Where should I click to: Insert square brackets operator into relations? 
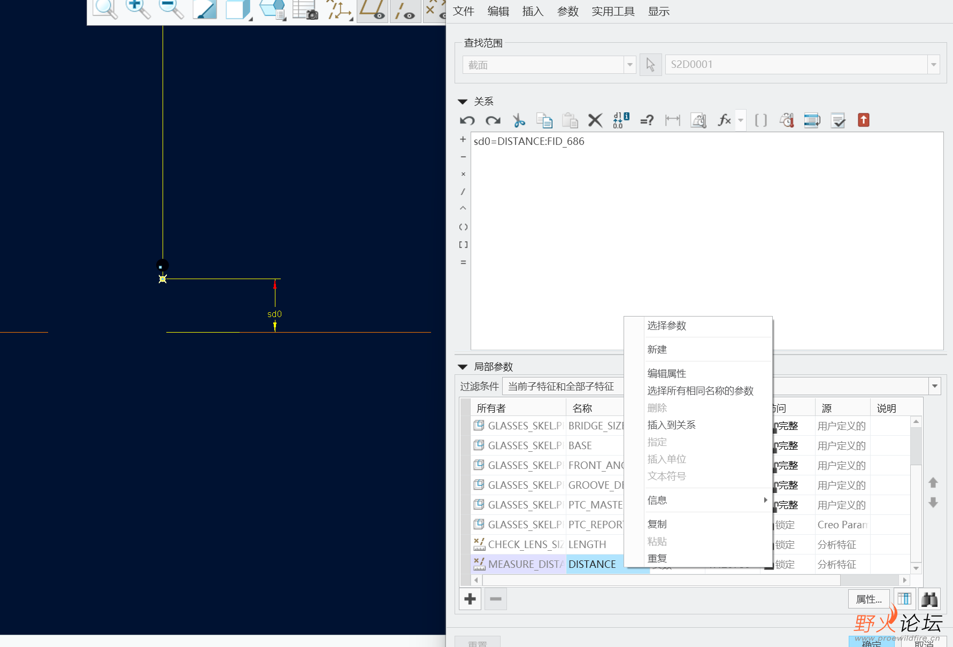[x=463, y=245]
